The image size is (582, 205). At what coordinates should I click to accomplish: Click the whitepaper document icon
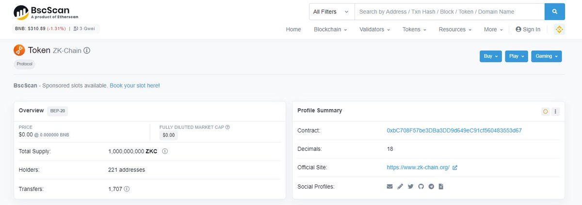coord(441,186)
